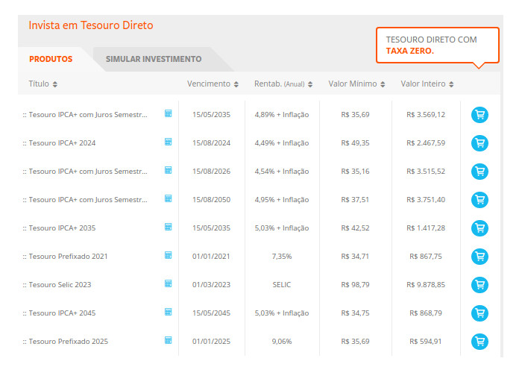Sort by Rentab. (Anual) column
The height and width of the screenshot is (373, 522).
click(x=283, y=84)
